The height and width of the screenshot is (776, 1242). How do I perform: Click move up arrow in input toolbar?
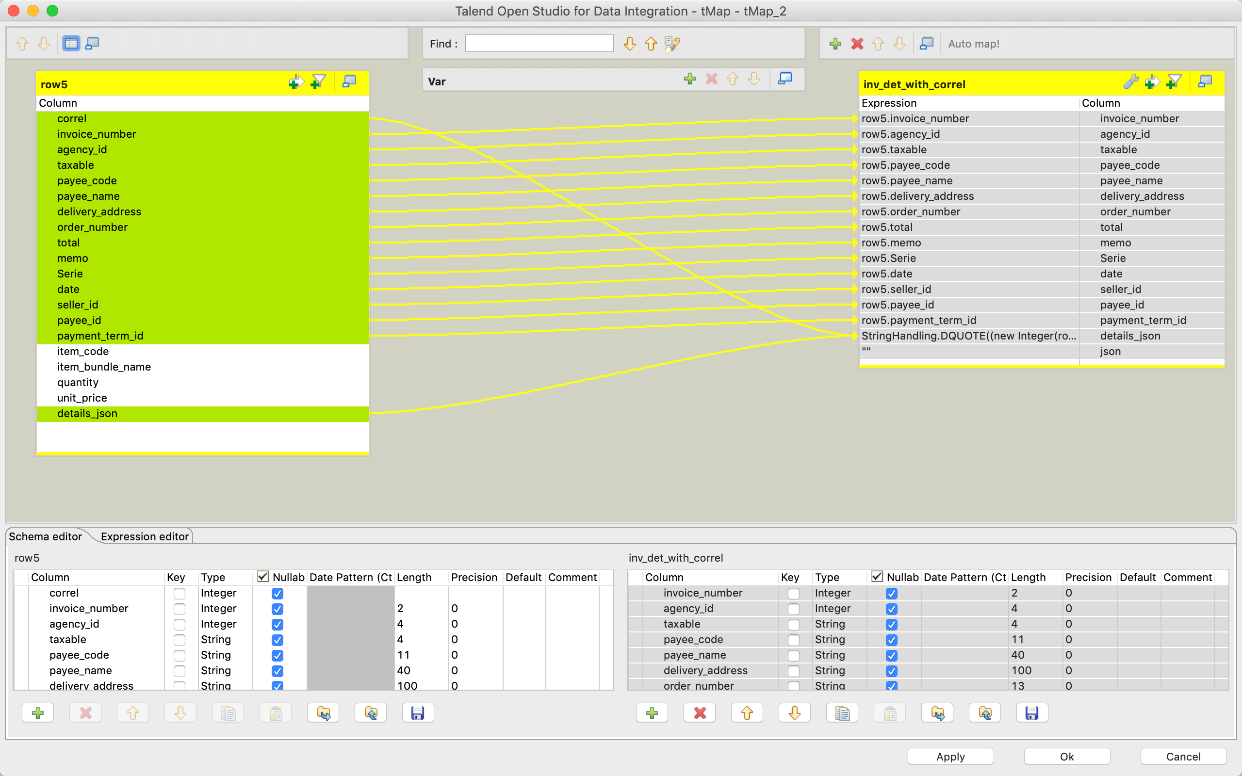(22, 44)
